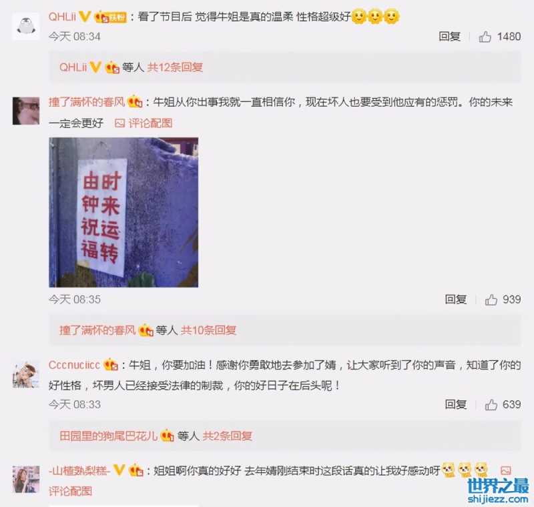Like Cccnuciicc's comment with 639 likes
Screen dimensions: 534x507
coord(491,404)
